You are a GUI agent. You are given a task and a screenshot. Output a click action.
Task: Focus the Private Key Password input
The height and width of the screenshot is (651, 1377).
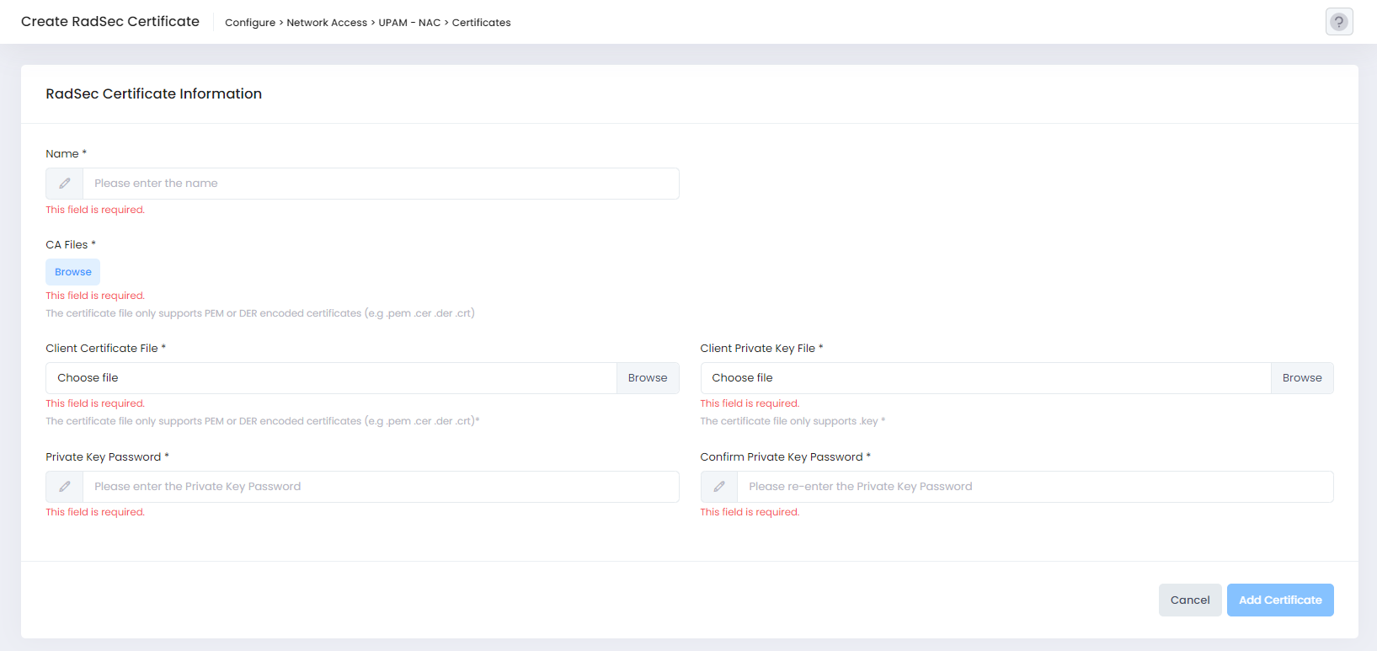[380, 487]
